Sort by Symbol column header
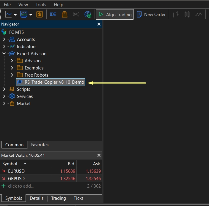Screen dimensions: 209x206 coord(25,164)
